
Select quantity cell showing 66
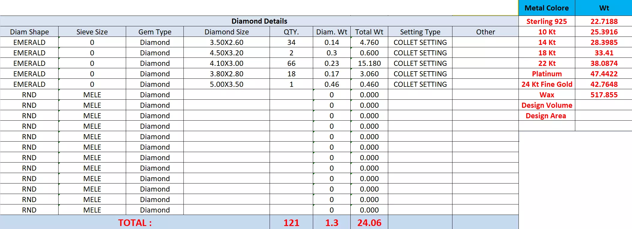pyautogui.click(x=291, y=63)
